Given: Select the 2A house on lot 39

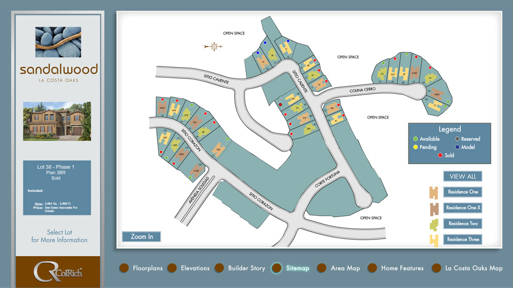Looking at the screenshot, I should (297, 107).
